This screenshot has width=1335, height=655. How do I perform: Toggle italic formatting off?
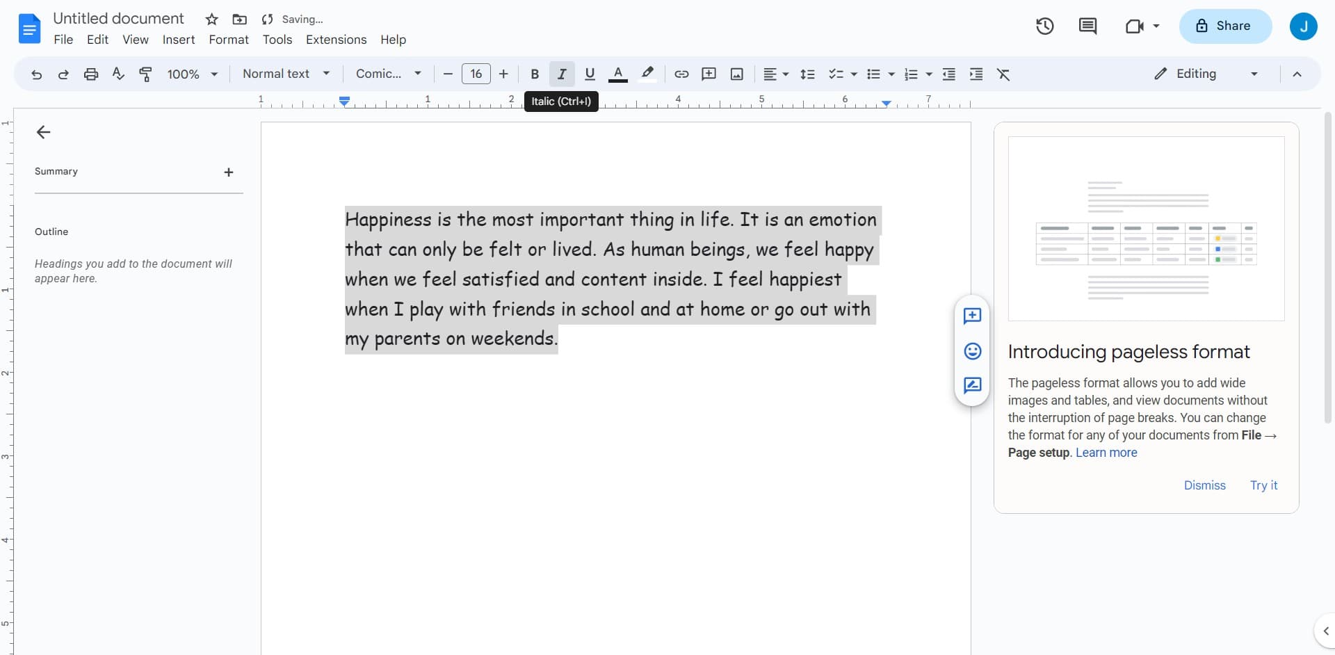pyautogui.click(x=562, y=74)
